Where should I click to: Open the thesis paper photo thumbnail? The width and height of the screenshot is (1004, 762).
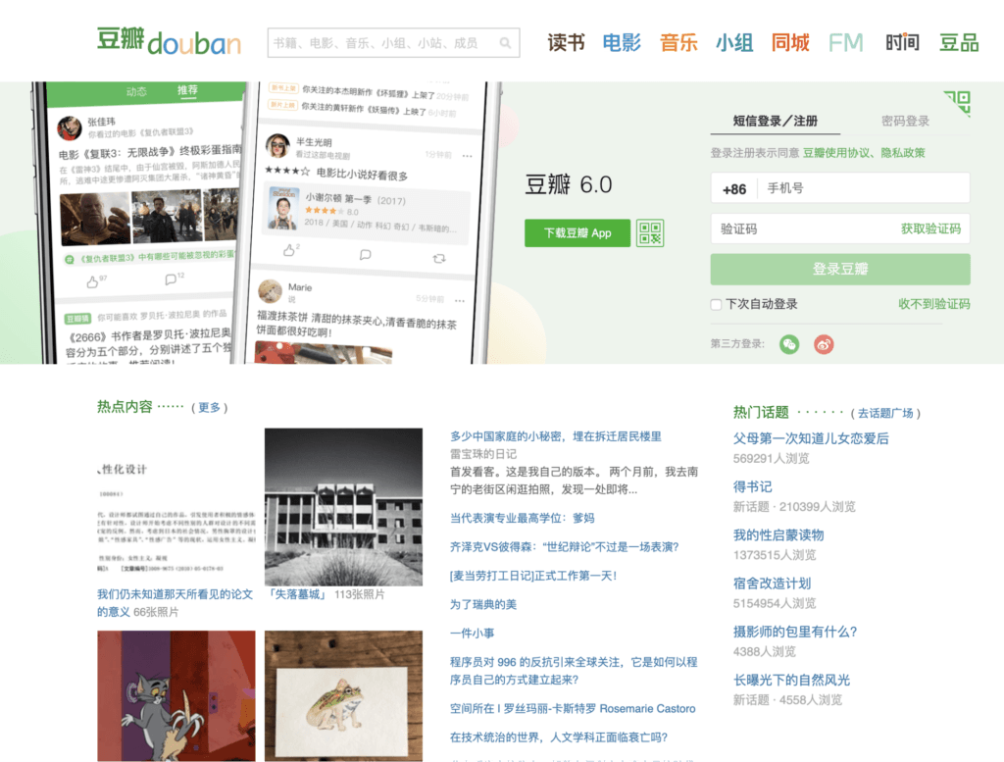(x=176, y=507)
